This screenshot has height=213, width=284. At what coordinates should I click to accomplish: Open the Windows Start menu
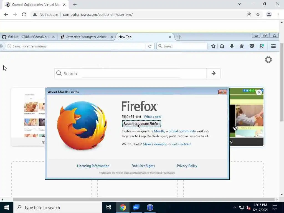[7, 207]
